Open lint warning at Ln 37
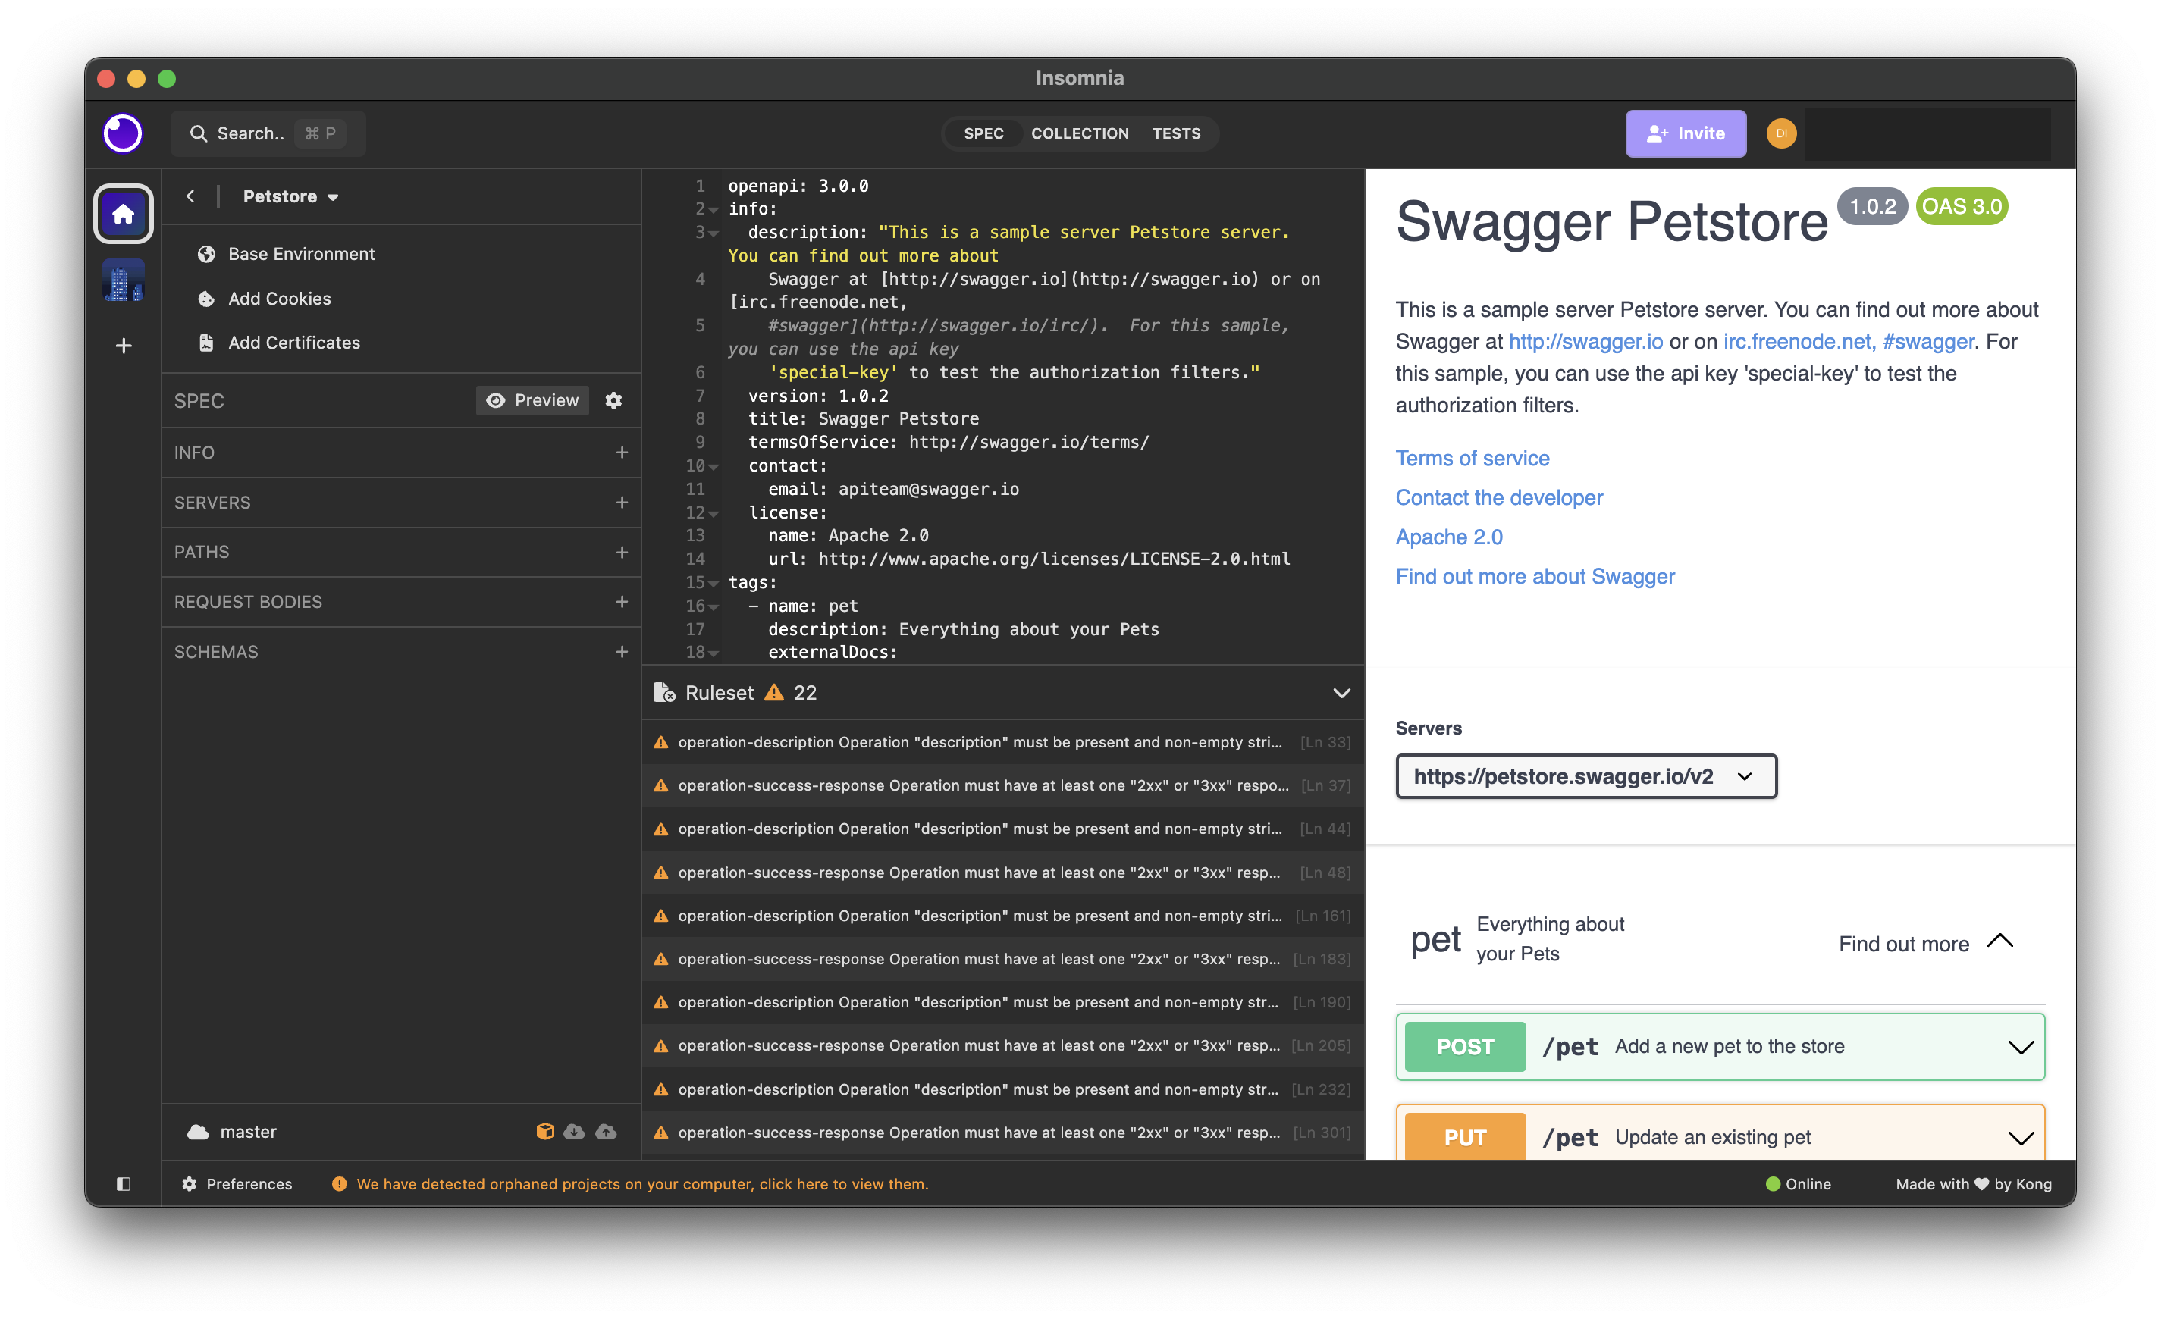The height and width of the screenshot is (1319, 2161). 1002,786
